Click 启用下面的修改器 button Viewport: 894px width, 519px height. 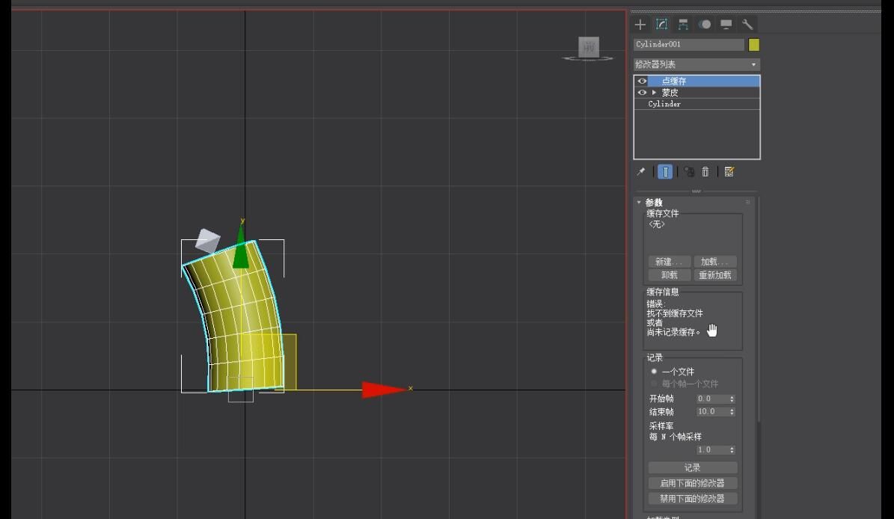pyautogui.click(x=693, y=483)
